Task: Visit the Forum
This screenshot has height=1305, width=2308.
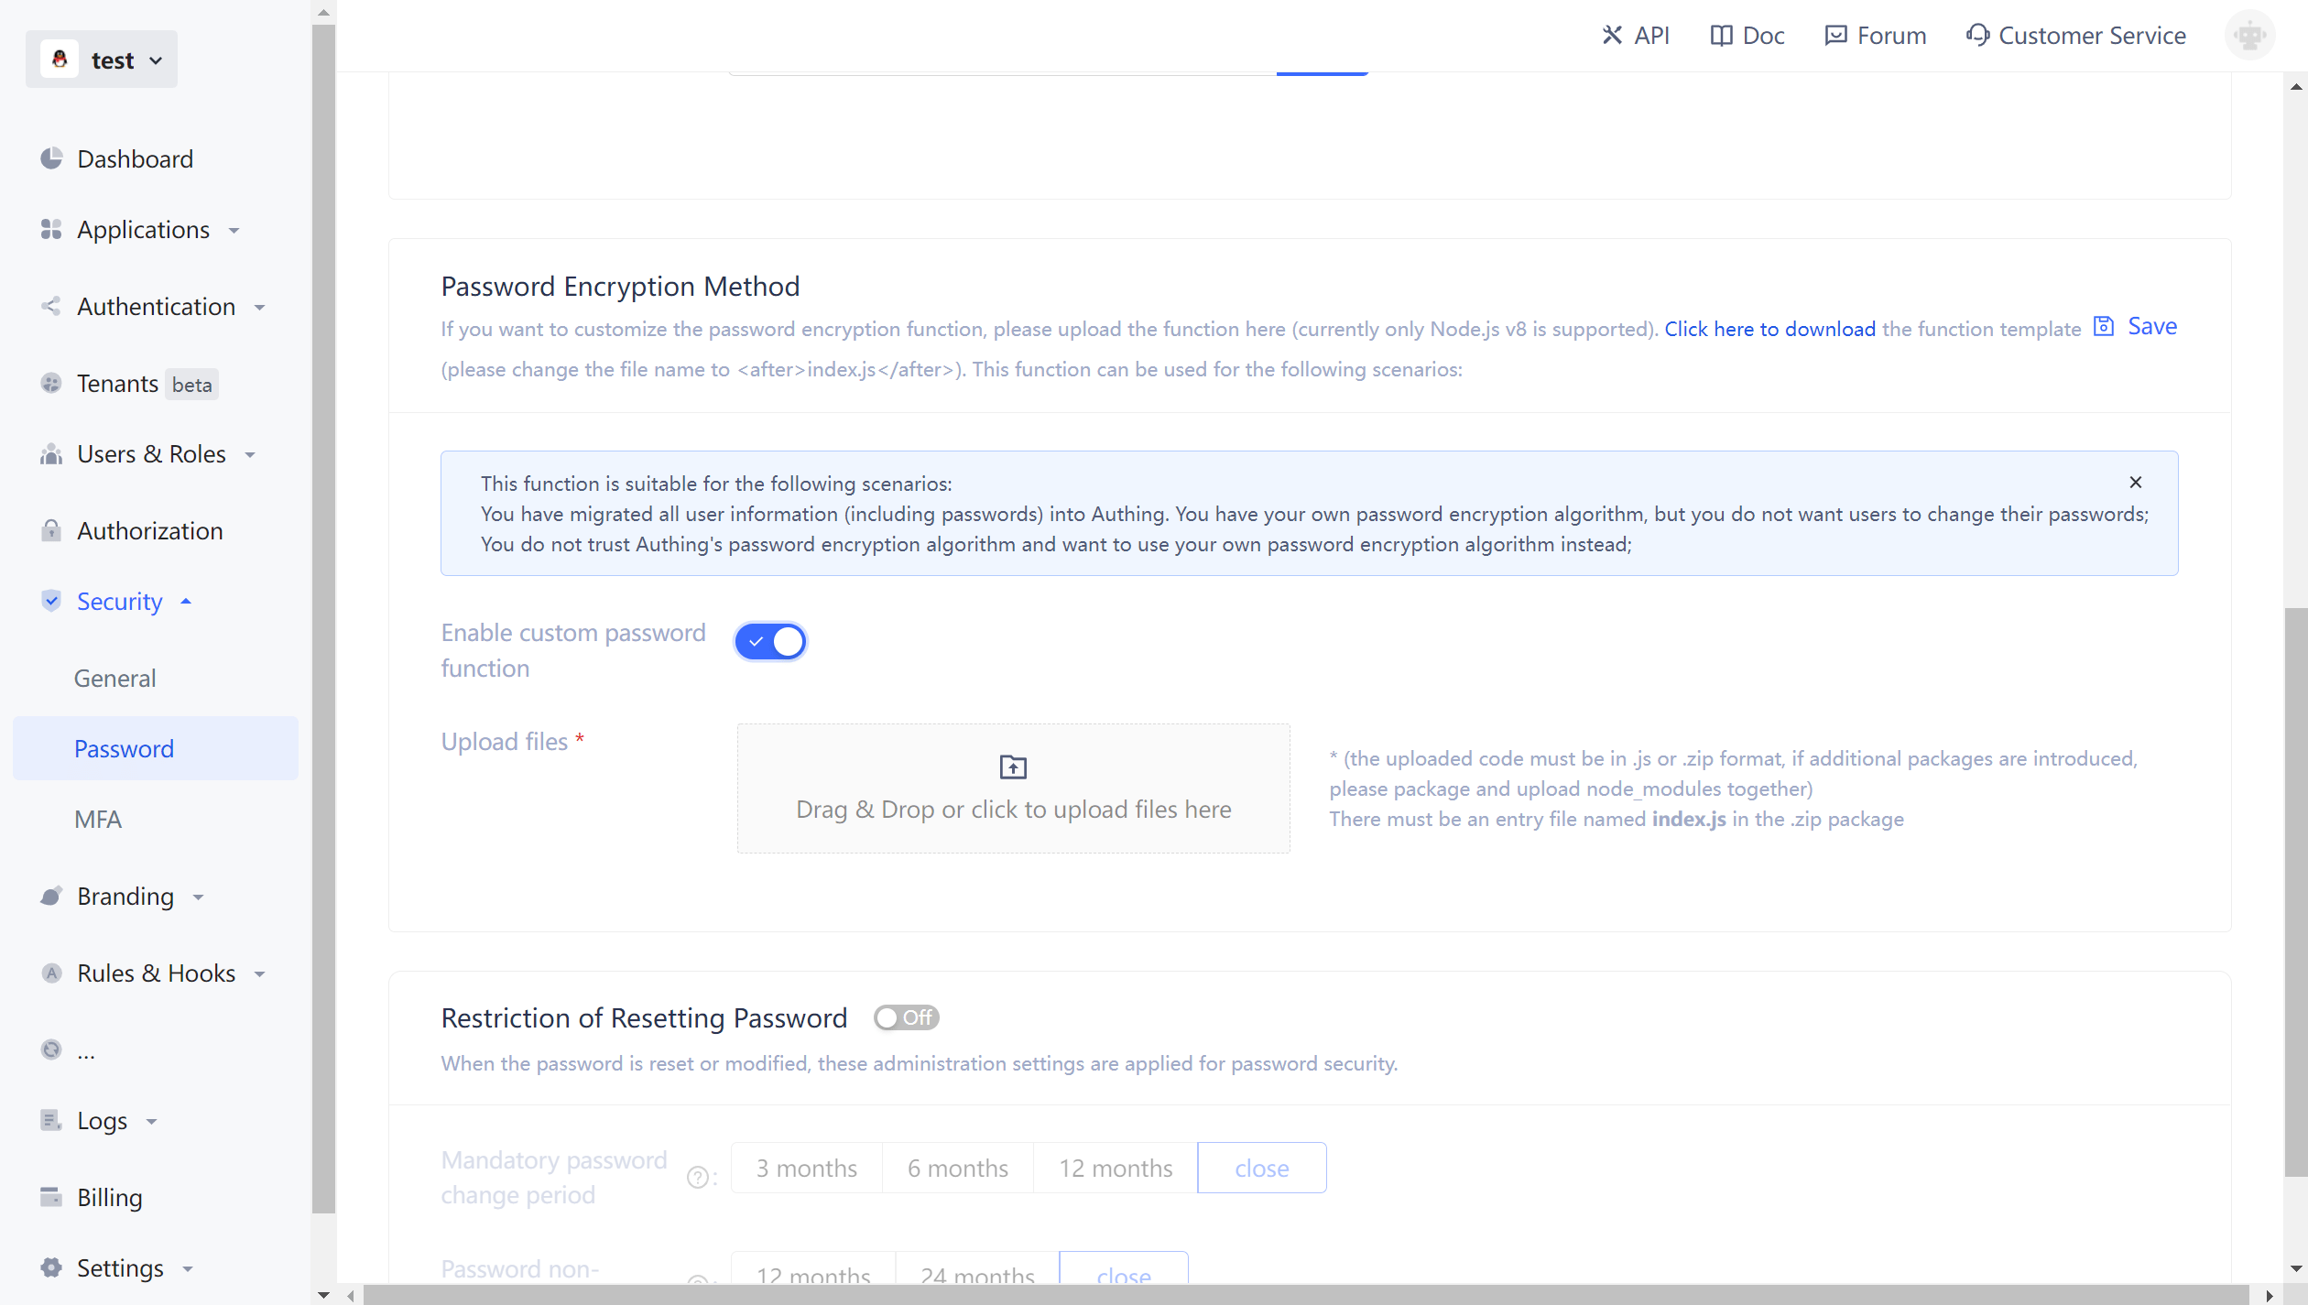Action: (x=1874, y=35)
